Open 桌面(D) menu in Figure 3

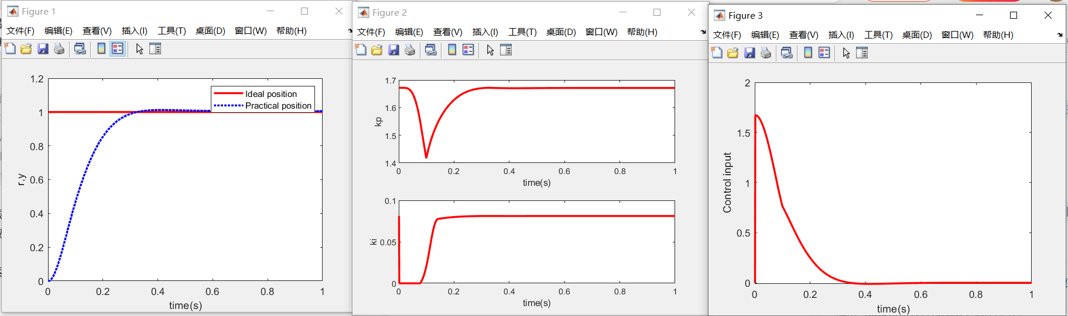click(x=917, y=35)
